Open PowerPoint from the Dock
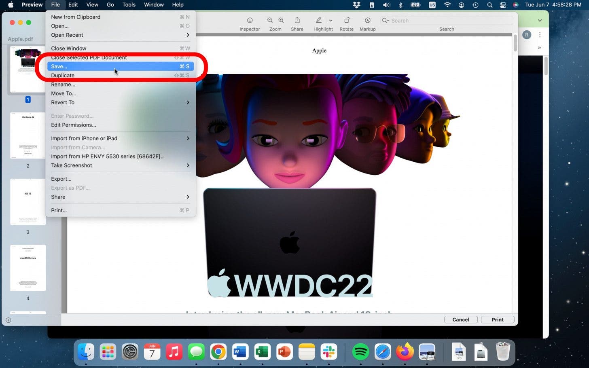The height and width of the screenshot is (368, 589). click(284, 352)
